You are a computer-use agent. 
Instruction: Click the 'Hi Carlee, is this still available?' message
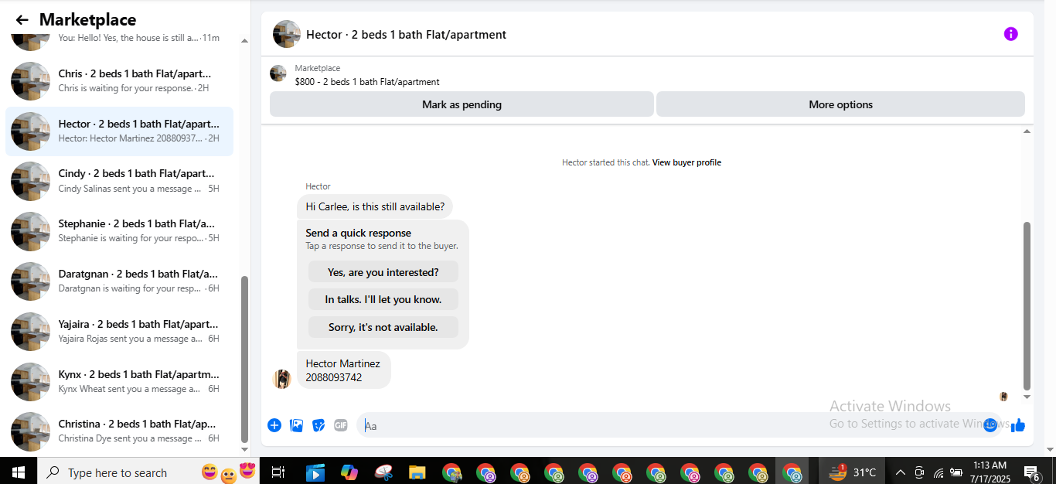(x=375, y=206)
